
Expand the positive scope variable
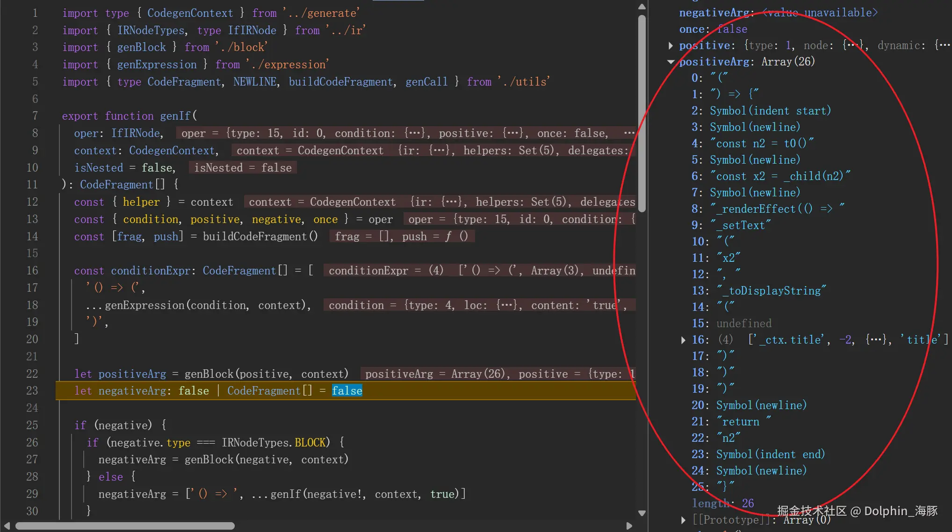[671, 46]
